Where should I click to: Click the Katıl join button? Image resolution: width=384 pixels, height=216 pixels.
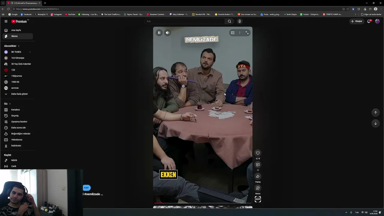click(86, 188)
